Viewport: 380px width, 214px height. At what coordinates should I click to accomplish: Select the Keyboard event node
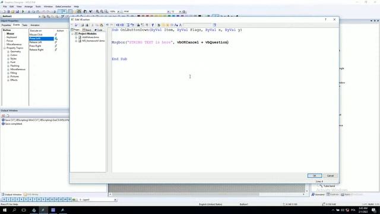coord(12,37)
